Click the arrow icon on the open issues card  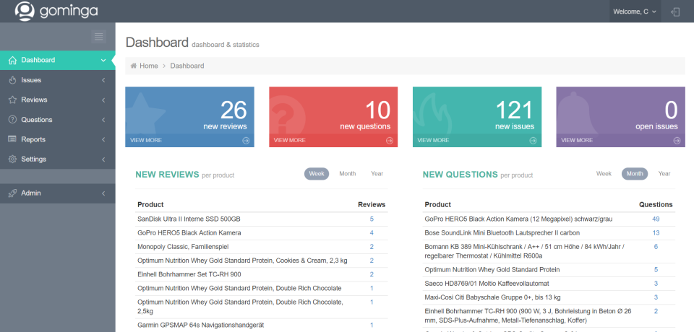(x=677, y=141)
